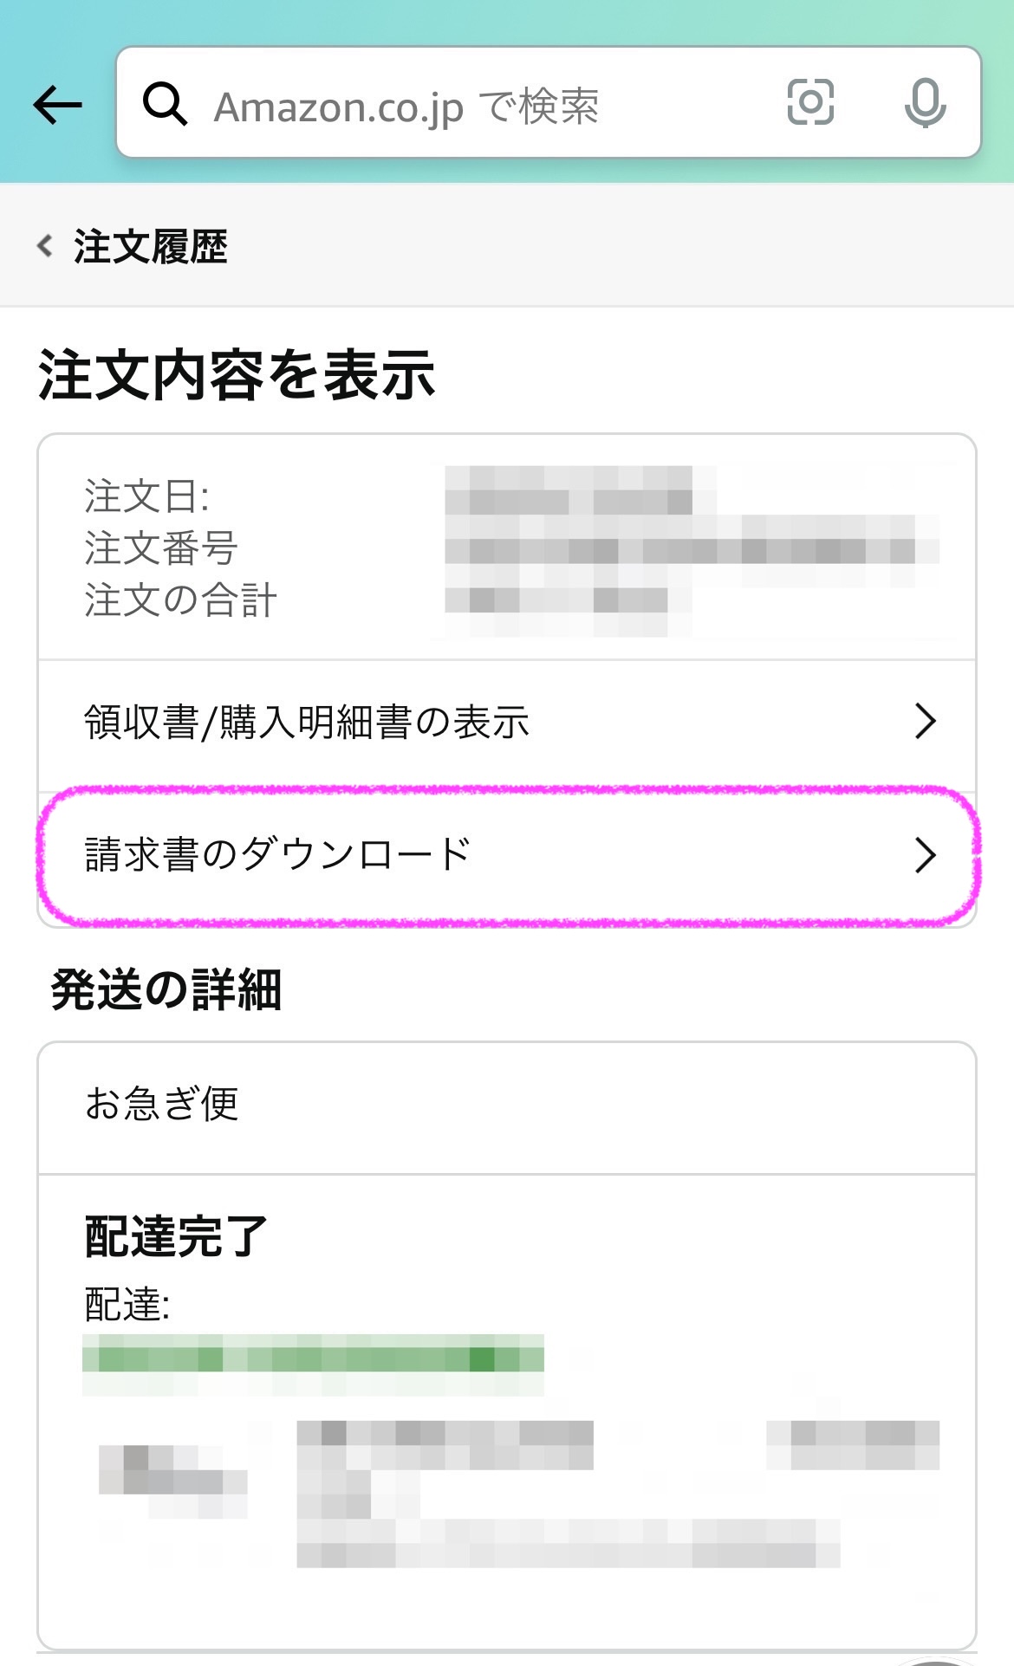Tap the 配達完了 status heading
Screen dimensions: 1014x1666
176,1235
